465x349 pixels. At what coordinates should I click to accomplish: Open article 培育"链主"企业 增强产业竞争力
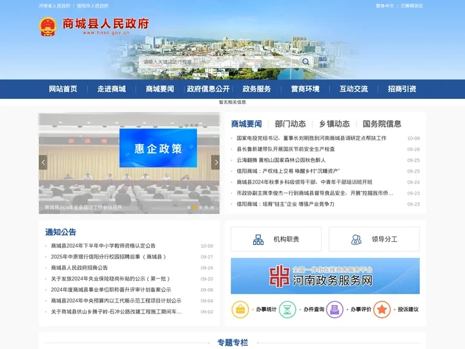[285, 204]
